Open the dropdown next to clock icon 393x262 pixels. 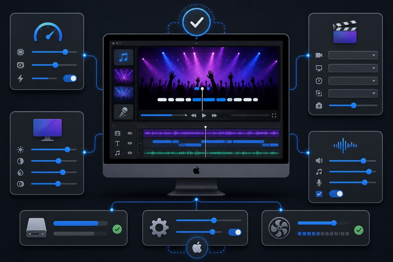tap(353, 81)
